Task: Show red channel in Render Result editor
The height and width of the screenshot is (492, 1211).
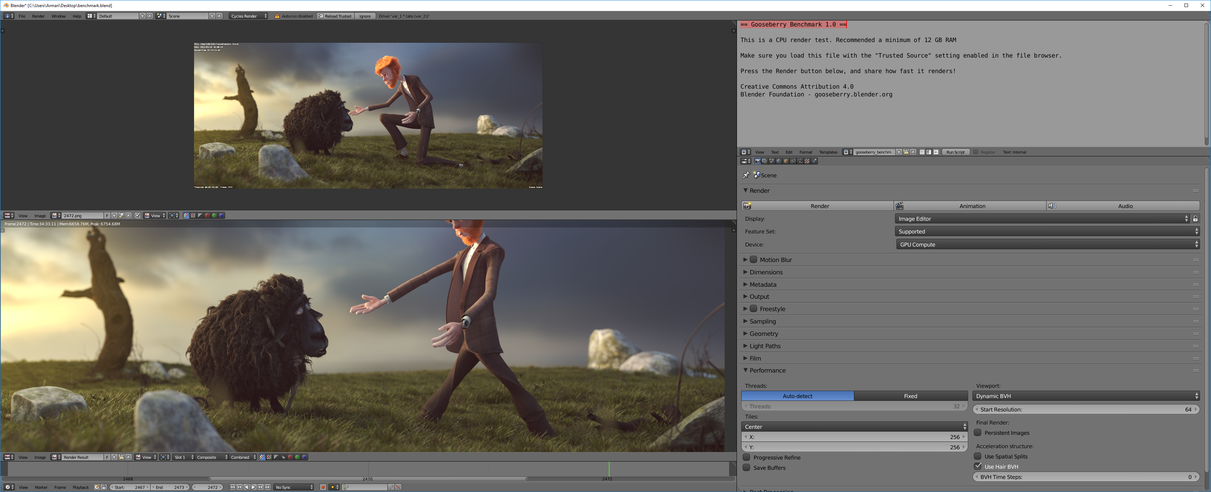Action: coord(290,457)
